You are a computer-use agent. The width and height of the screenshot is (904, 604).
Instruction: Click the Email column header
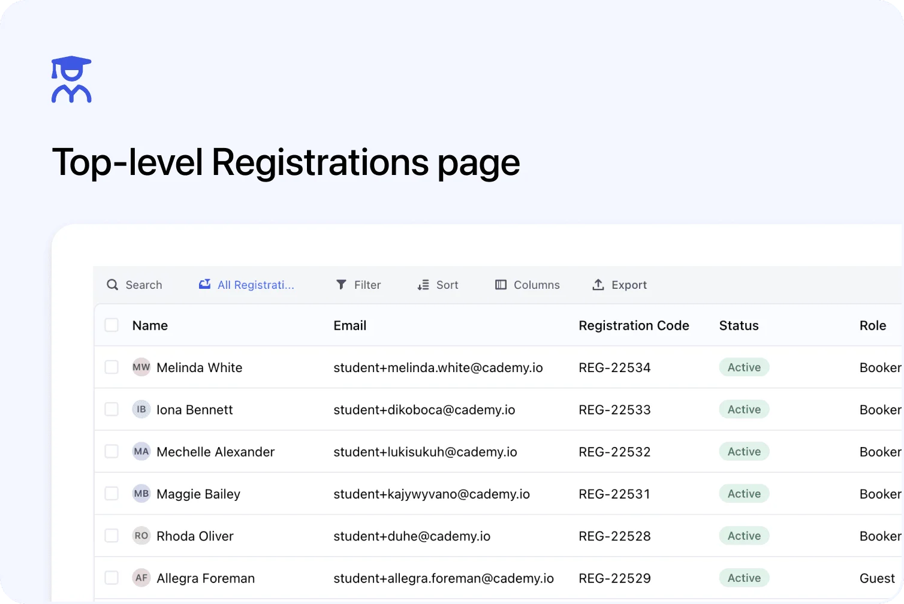[x=350, y=325]
